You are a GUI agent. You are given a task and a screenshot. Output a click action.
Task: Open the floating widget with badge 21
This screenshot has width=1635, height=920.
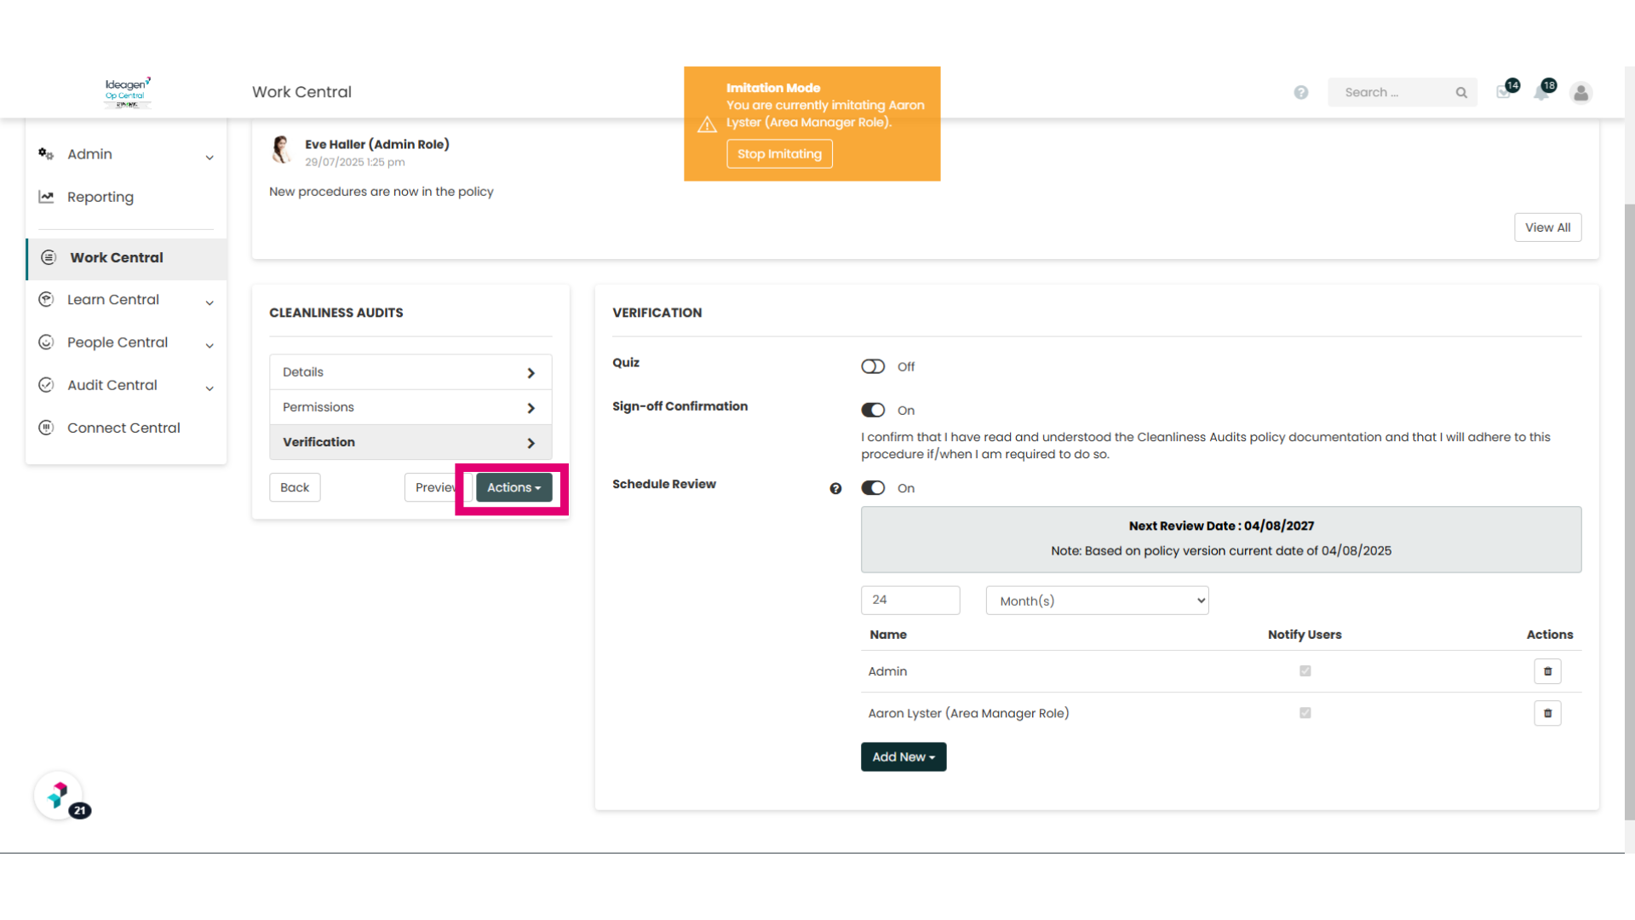point(60,796)
